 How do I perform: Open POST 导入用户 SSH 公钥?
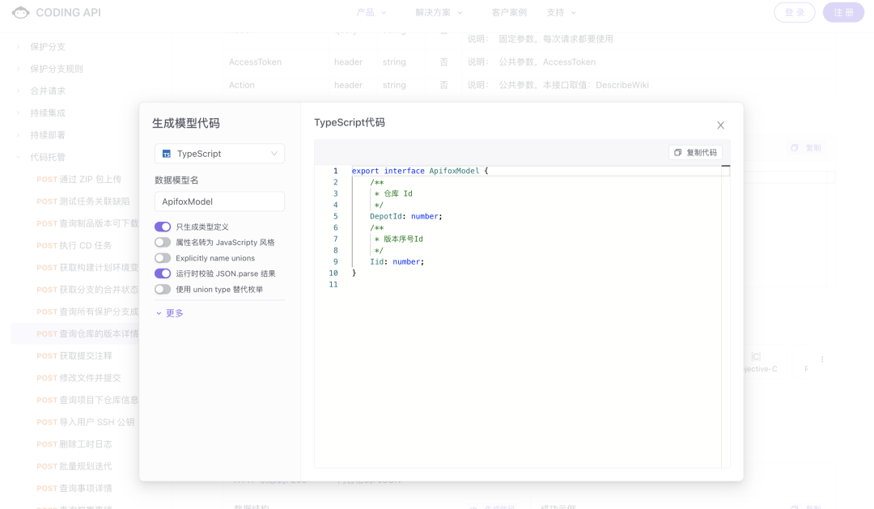coord(85,422)
